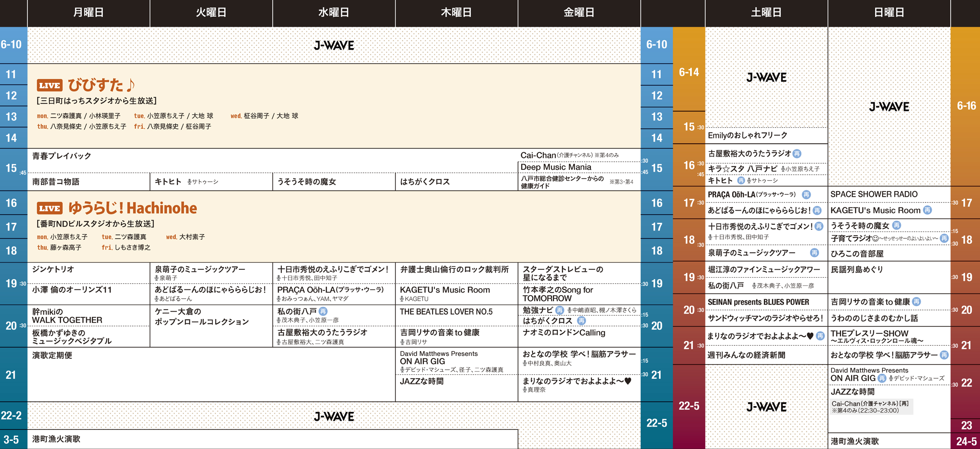The image size is (980, 449).
Task: Open the 青春プレイバック program entry
Action: tap(62, 156)
